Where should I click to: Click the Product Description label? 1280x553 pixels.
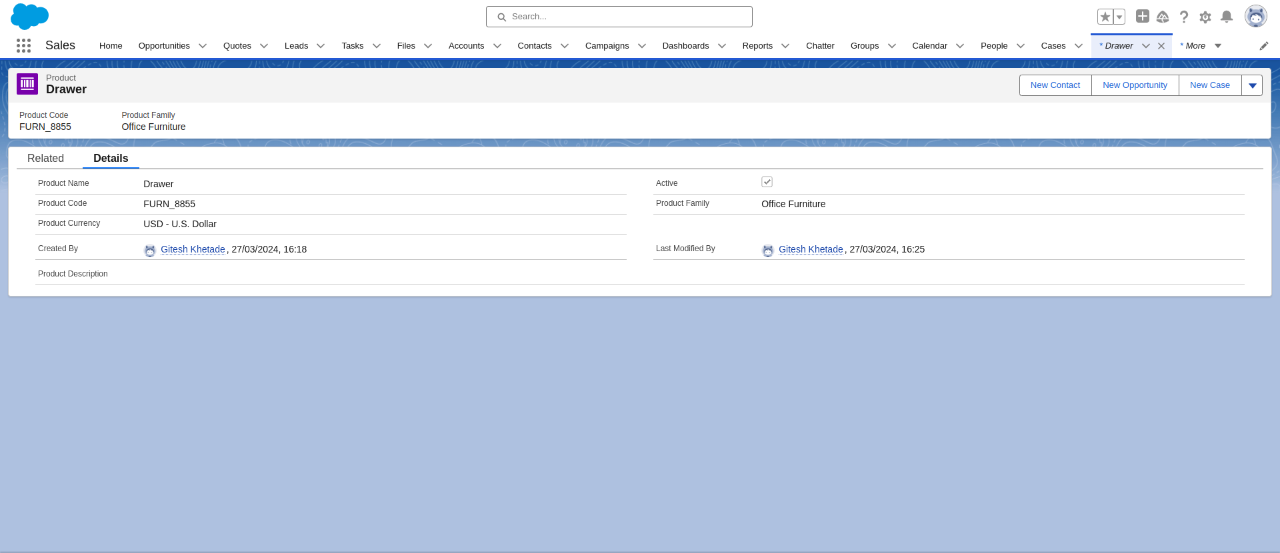(x=73, y=274)
